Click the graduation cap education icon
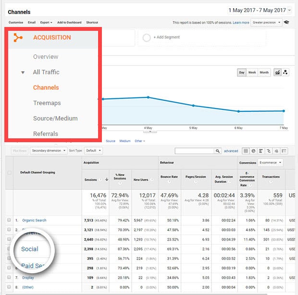Screen dimensions: 298x295 click(x=286, y=22)
